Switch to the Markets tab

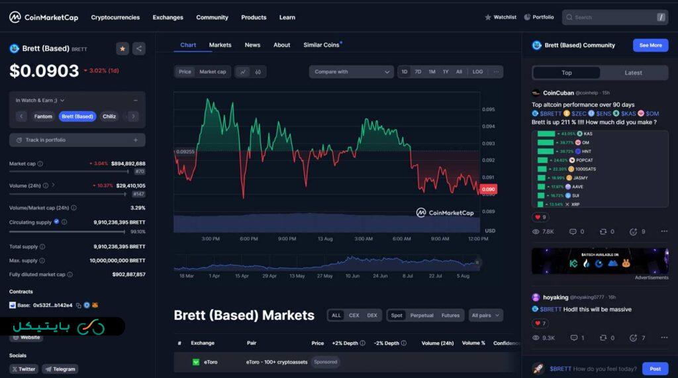pos(220,45)
